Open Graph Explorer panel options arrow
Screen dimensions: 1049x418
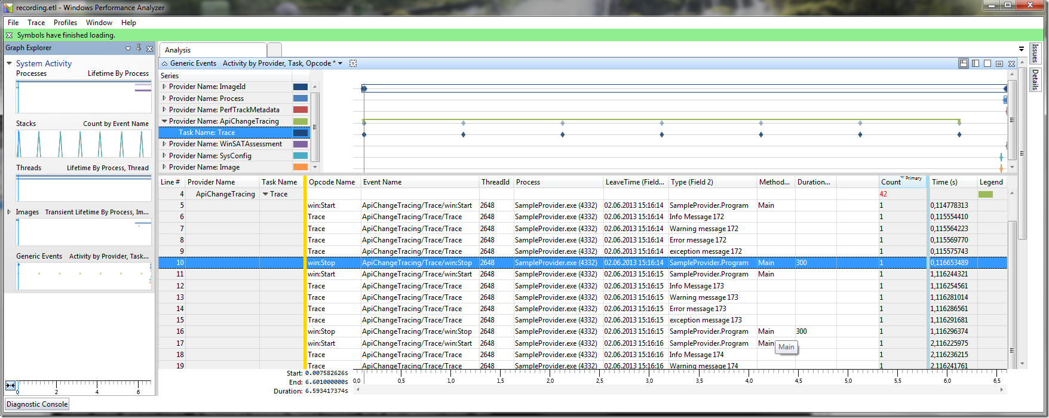[x=128, y=48]
